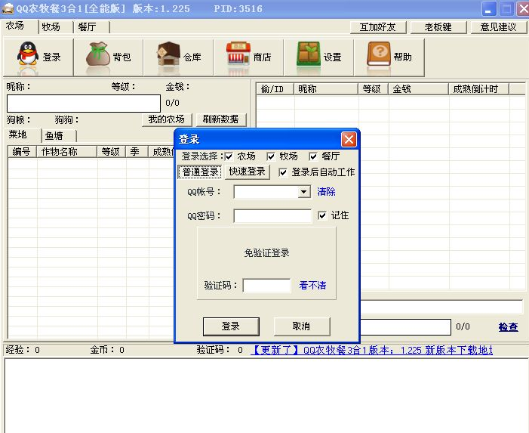The height and width of the screenshot is (433, 529).
Task: Expand the QQ帐号 dropdown arrow
Action: pos(303,192)
